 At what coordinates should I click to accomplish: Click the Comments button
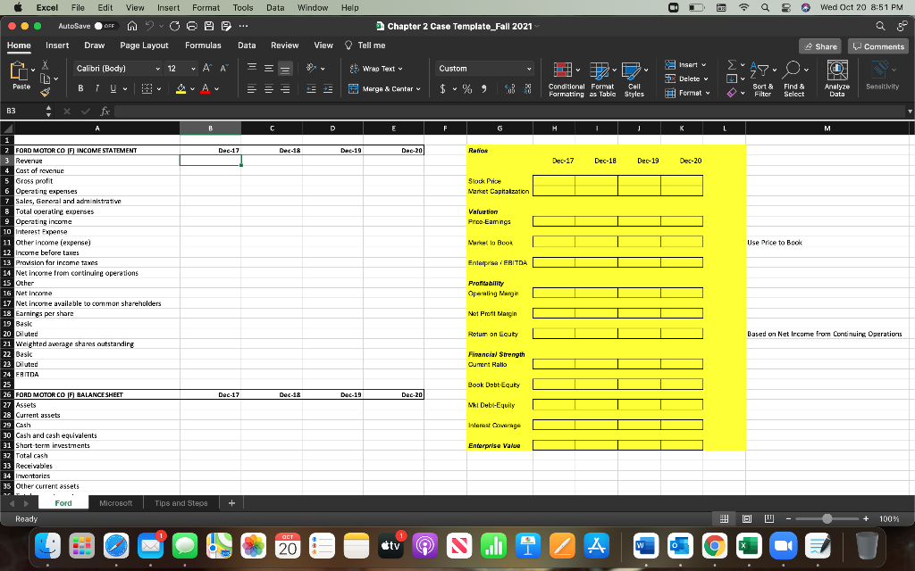[x=878, y=46]
